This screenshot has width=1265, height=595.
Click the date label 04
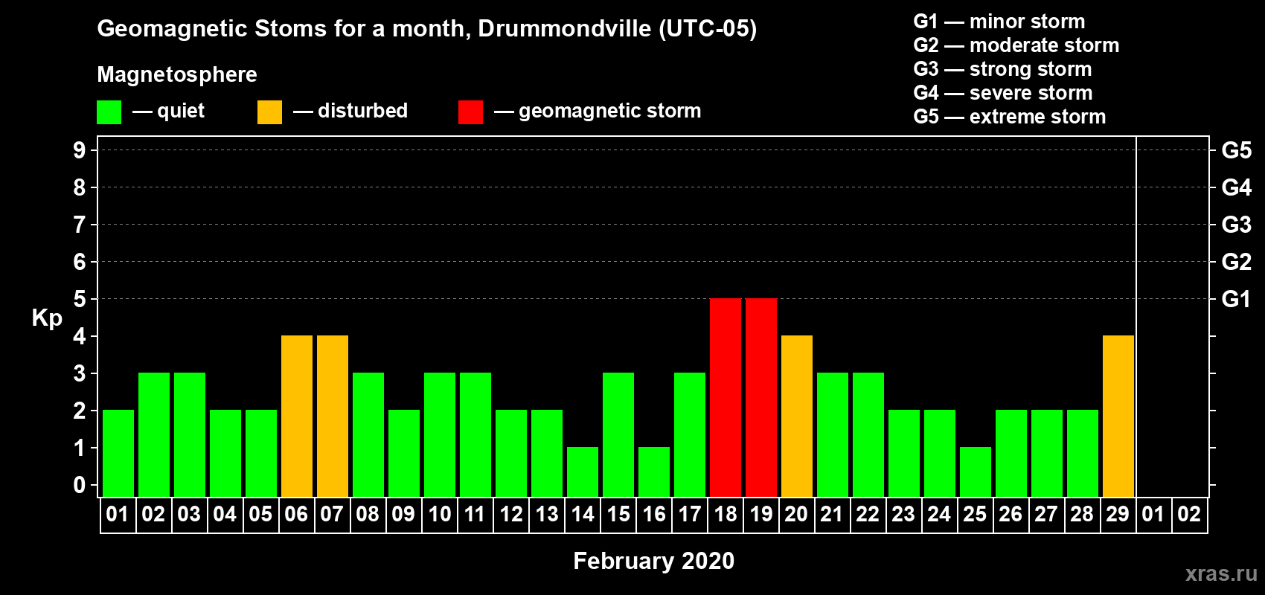pos(225,514)
